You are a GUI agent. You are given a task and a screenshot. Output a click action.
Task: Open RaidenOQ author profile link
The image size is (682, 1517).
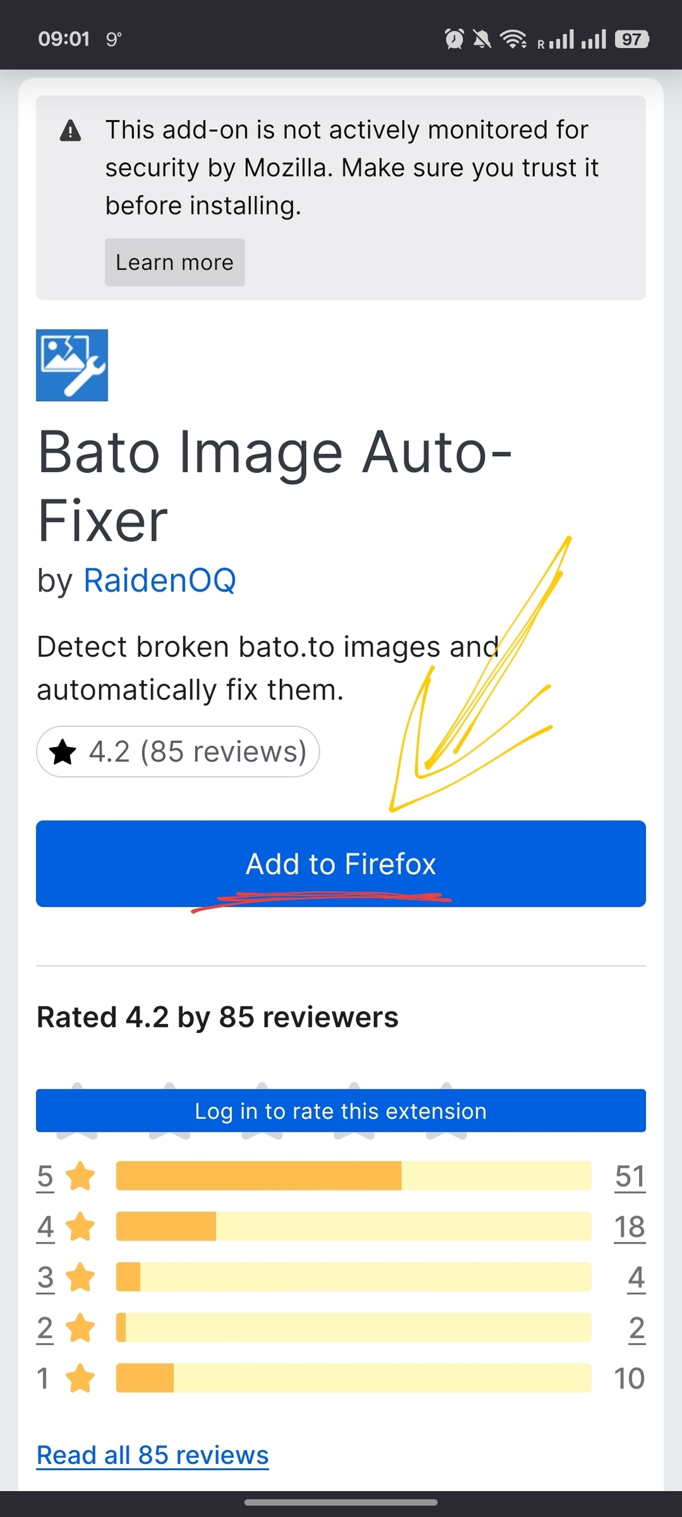coord(160,580)
